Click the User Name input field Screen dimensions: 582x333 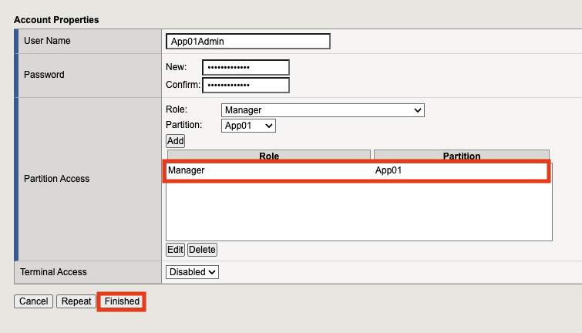pyautogui.click(x=248, y=41)
